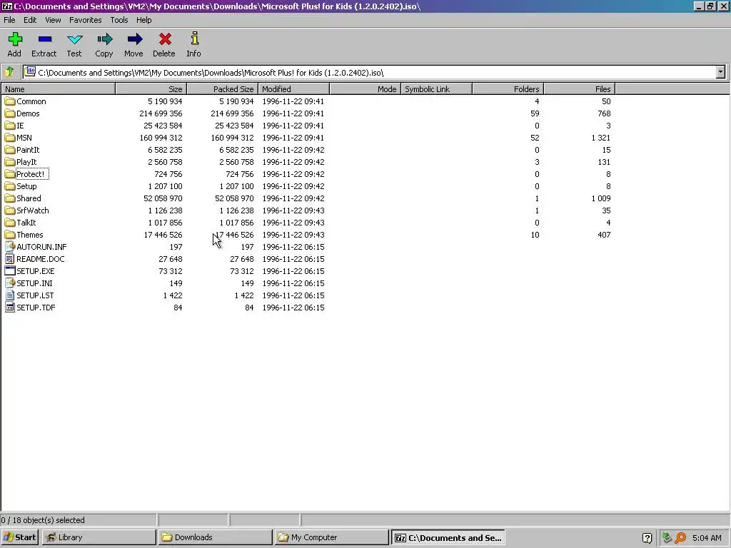Click the green Add toolbar icon

pos(15,39)
